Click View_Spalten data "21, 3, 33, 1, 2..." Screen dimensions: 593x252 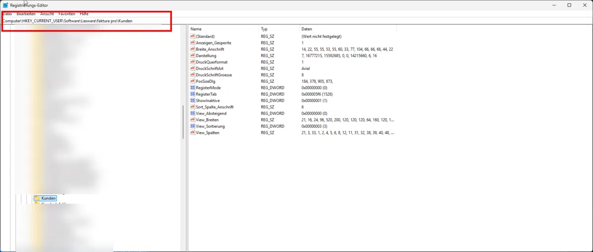(348, 133)
